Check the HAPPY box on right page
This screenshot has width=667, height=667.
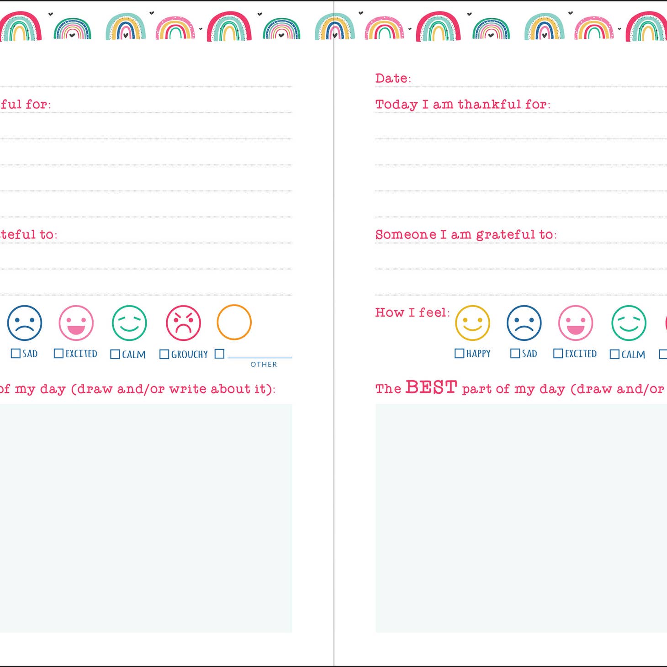point(459,354)
